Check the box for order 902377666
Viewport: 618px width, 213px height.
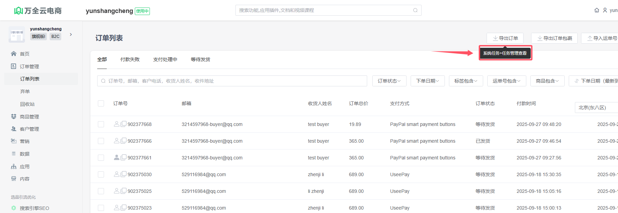click(x=101, y=141)
